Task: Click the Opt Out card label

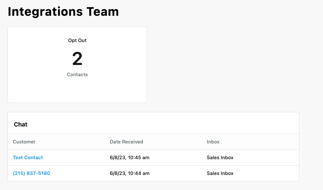Action: click(77, 41)
